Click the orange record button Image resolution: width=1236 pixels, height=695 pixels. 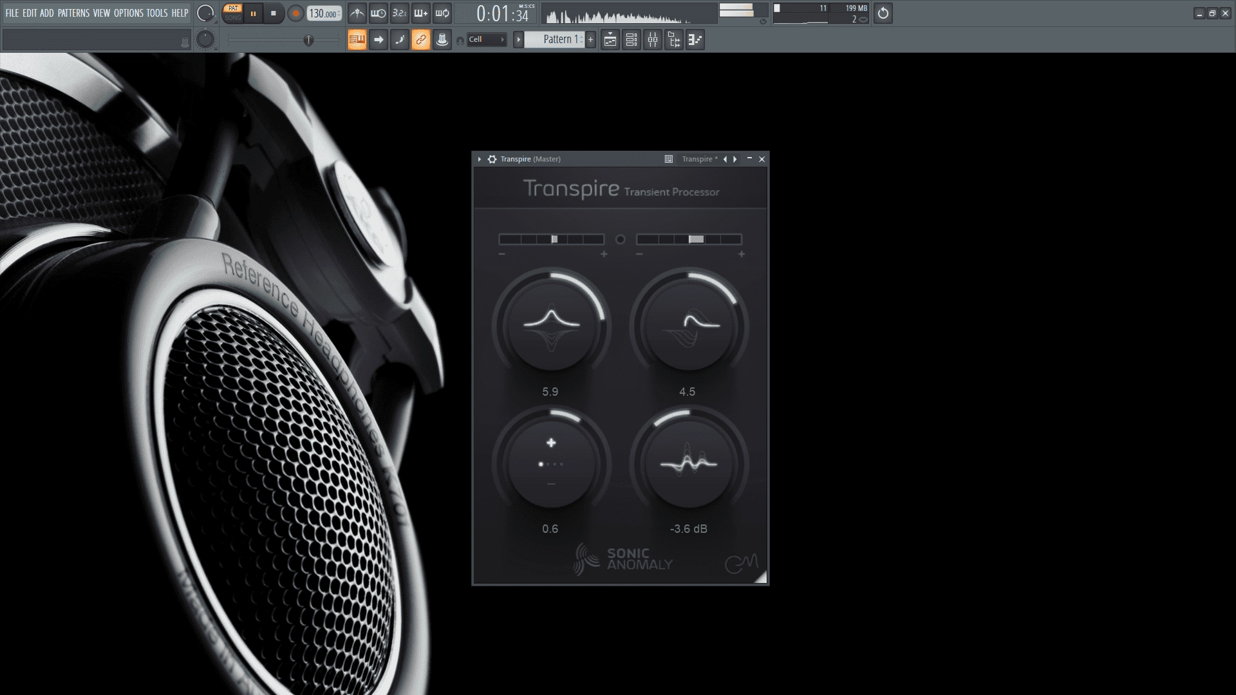(x=295, y=14)
